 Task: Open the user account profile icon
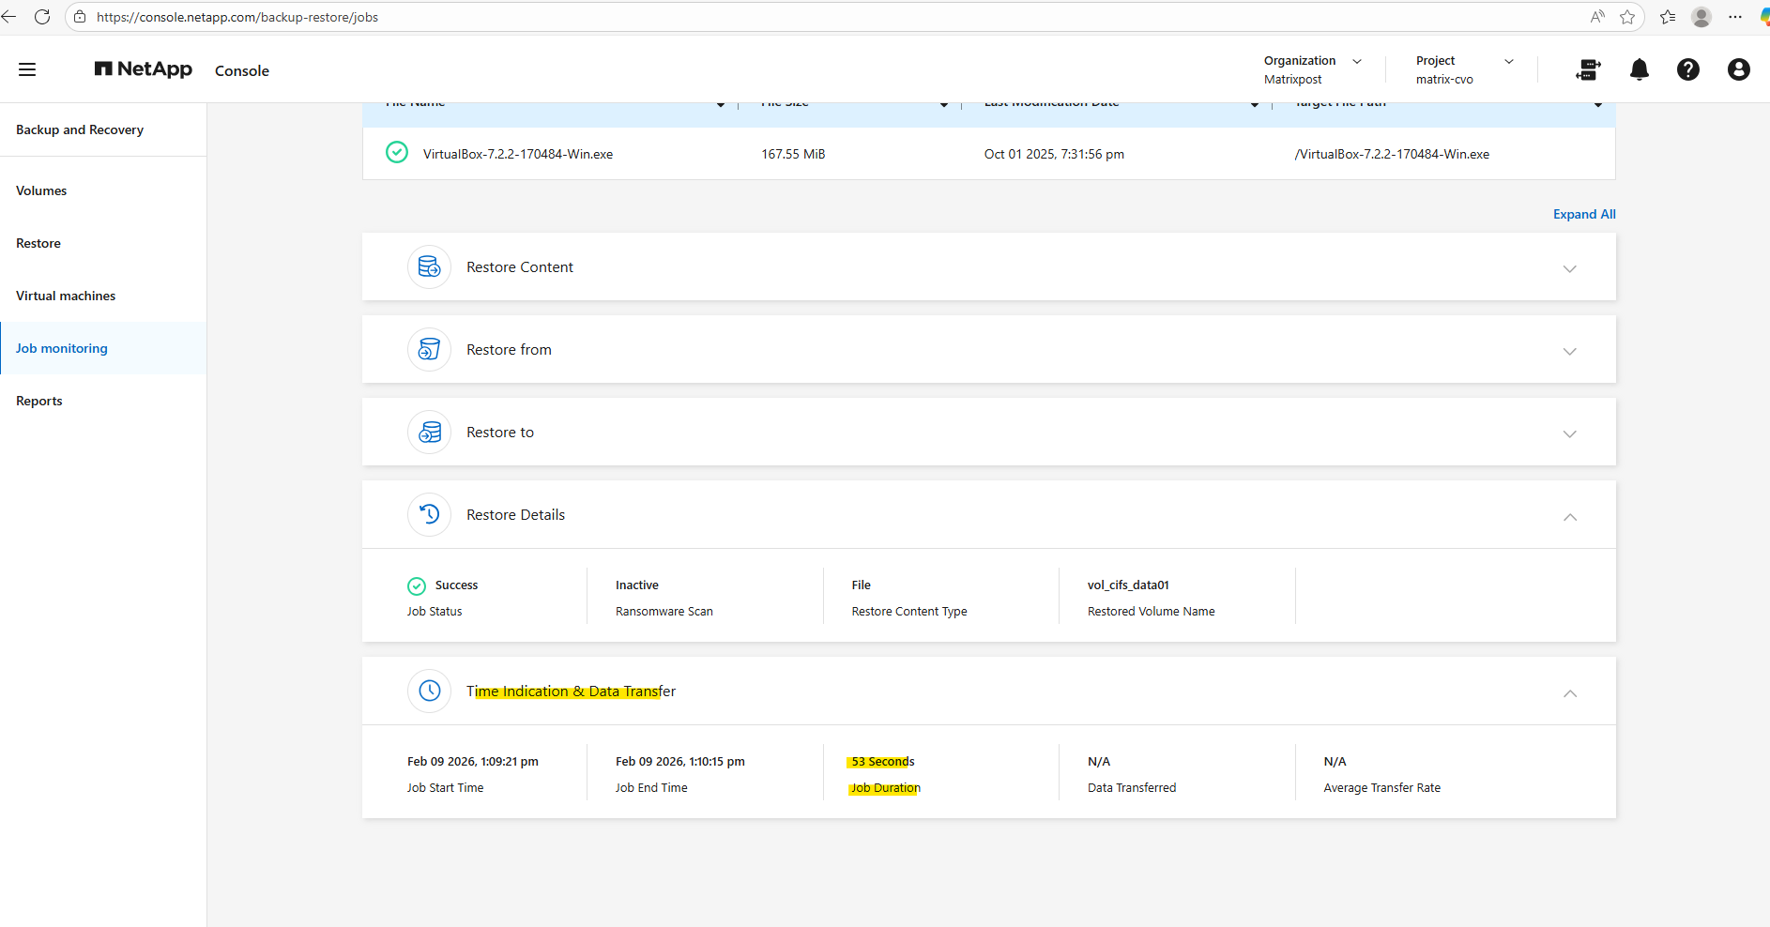pos(1738,69)
